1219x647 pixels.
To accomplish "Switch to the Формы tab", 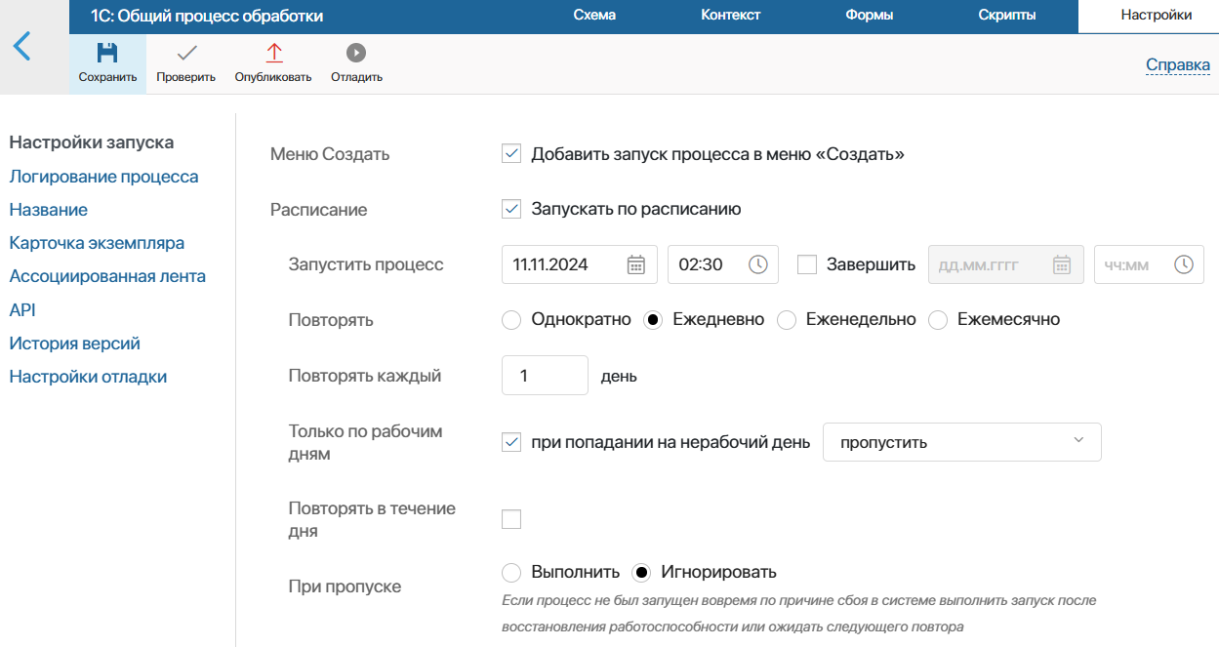I will click(869, 16).
